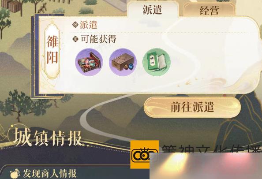This screenshot has height=179, width=262.
Task: Click the 前往派遣 button
Action: (192, 107)
